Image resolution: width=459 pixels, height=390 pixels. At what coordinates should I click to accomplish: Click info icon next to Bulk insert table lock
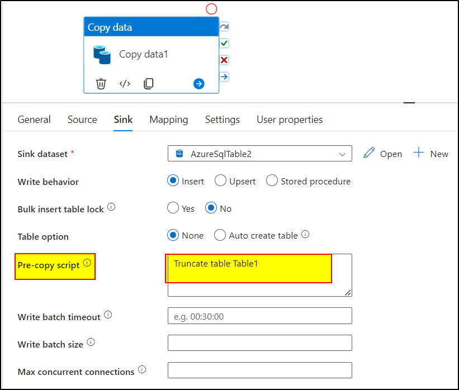(111, 207)
